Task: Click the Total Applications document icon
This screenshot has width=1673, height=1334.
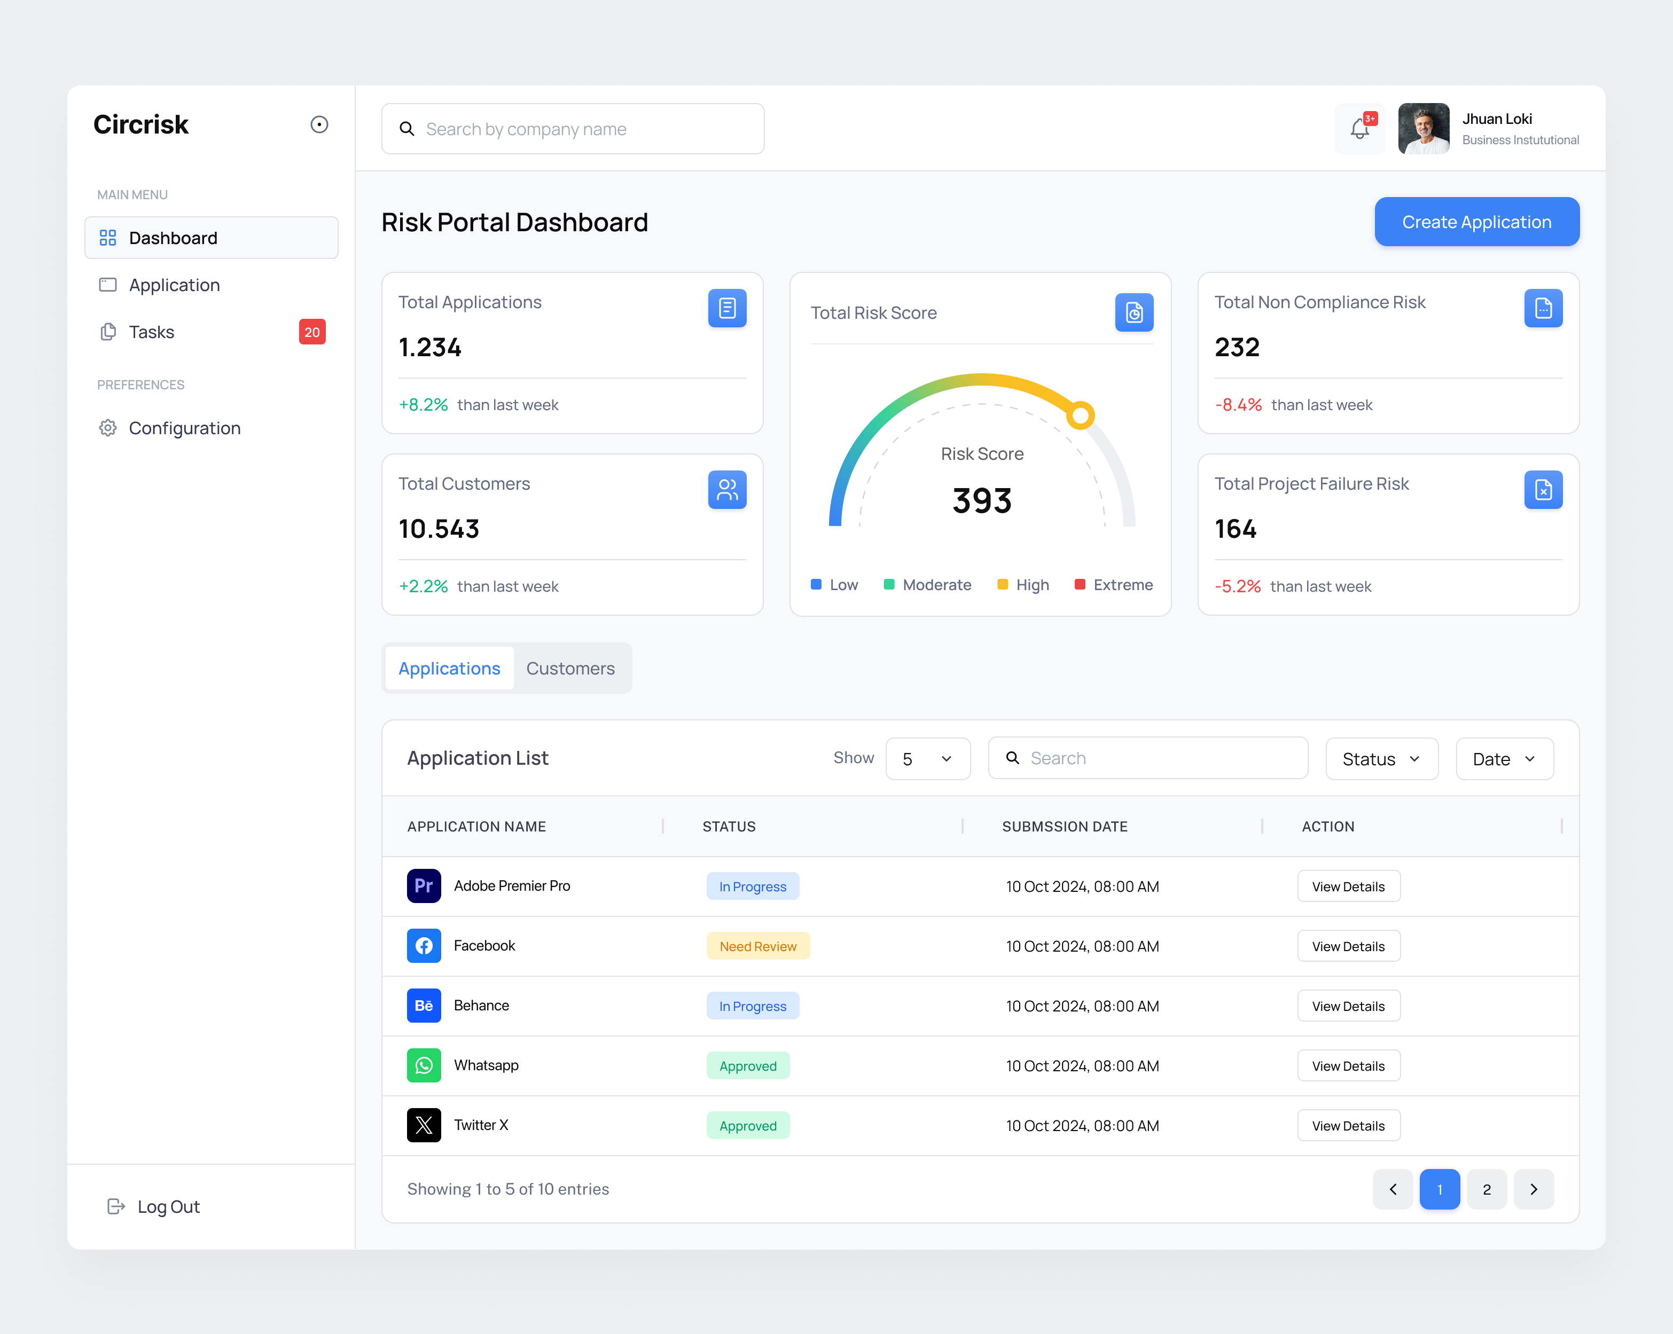Action: [x=727, y=307]
